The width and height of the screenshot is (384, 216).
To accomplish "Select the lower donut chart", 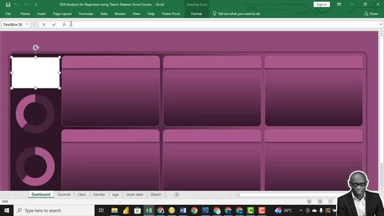I will coord(35,166).
